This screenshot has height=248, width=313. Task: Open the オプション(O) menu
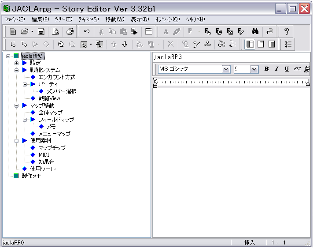click(167, 19)
